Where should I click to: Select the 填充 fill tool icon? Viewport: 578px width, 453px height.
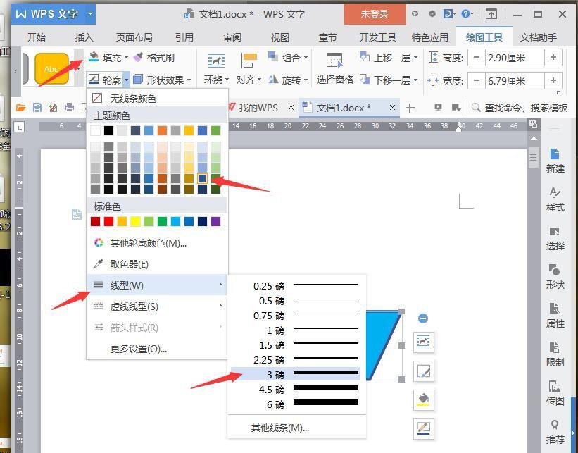(95, 58)
